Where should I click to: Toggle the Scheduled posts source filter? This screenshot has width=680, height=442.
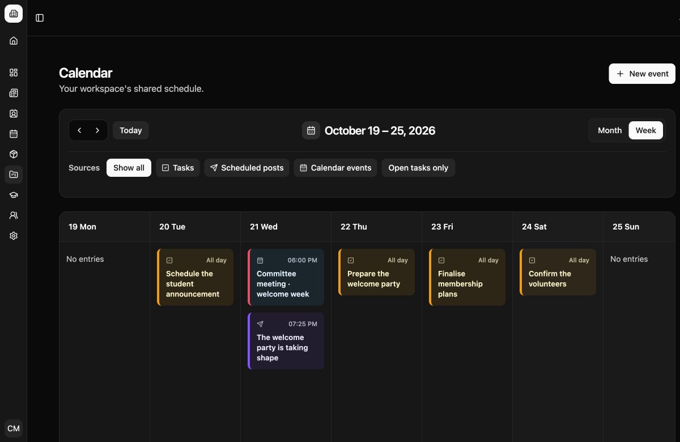click(246, 168)
